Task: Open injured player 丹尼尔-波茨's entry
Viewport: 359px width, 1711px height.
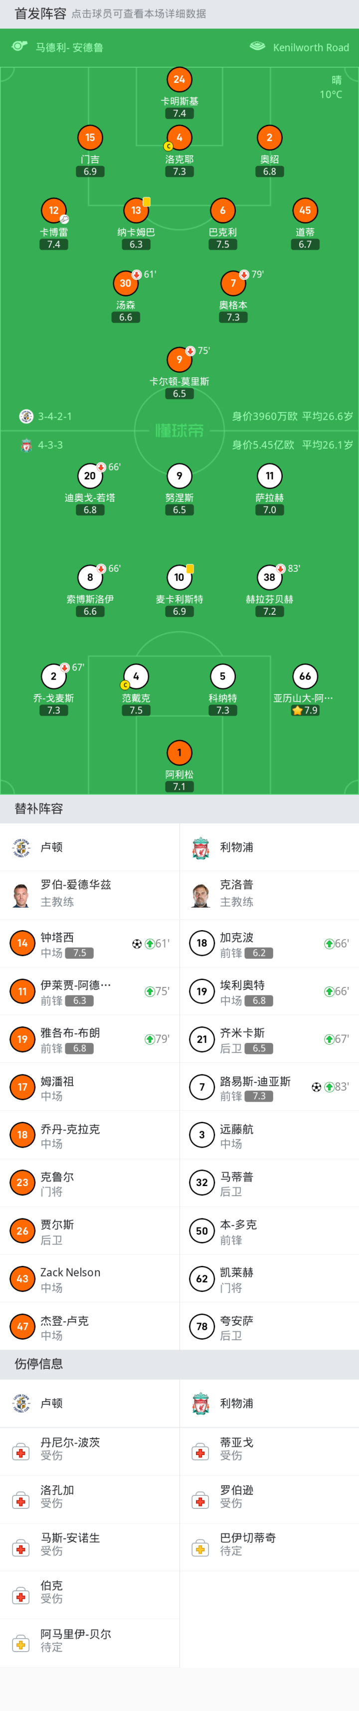Action: [x=70, y=1448]
